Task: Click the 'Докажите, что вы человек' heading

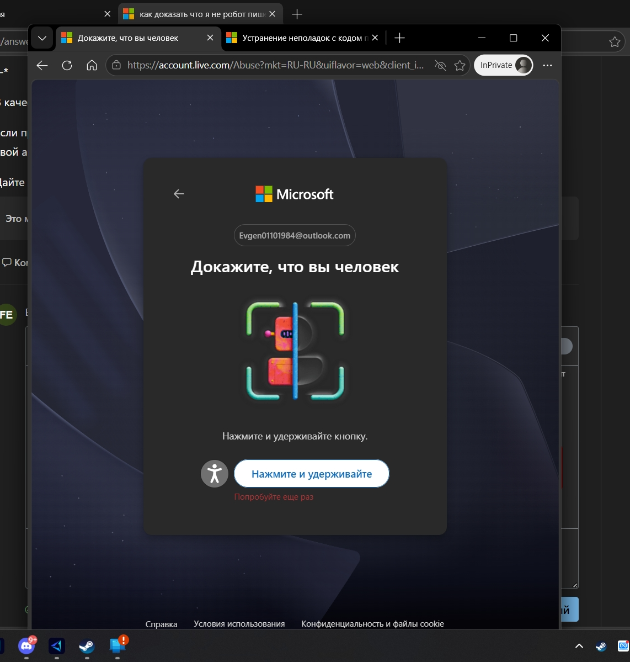Action: [x=295, y=267]
